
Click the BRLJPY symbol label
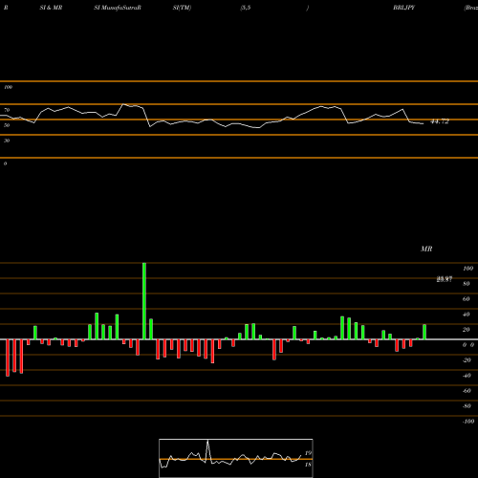[x=403, y=8]
